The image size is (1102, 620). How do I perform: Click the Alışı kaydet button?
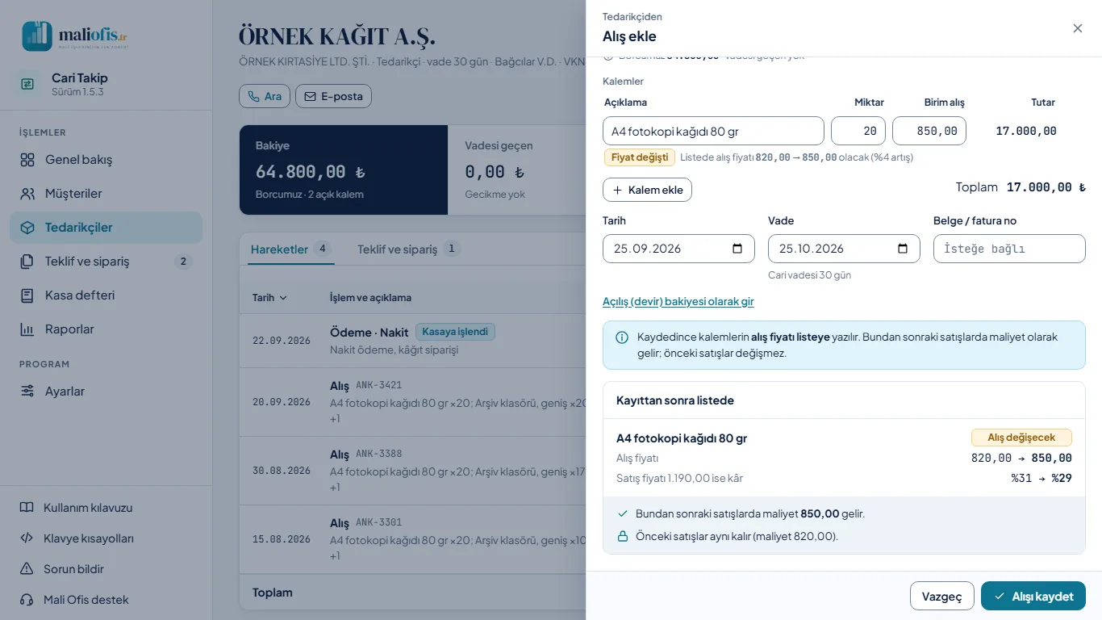(x=1033, y=596)
